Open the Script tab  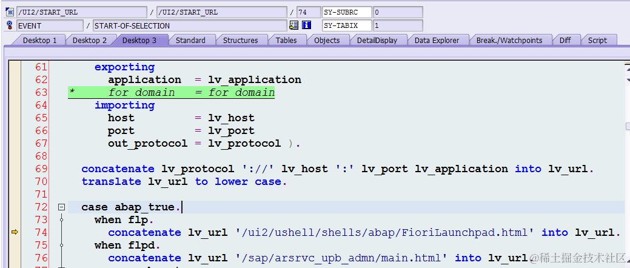click(597, 40)
